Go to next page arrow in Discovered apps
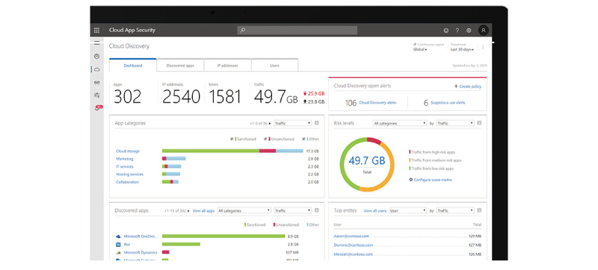This screenshot has height=270, width=598. click(x=188, y=210)
